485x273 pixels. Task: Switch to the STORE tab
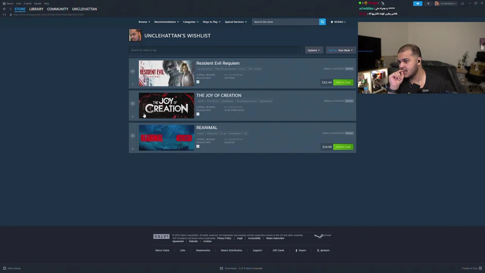click(x=20, y=9)
